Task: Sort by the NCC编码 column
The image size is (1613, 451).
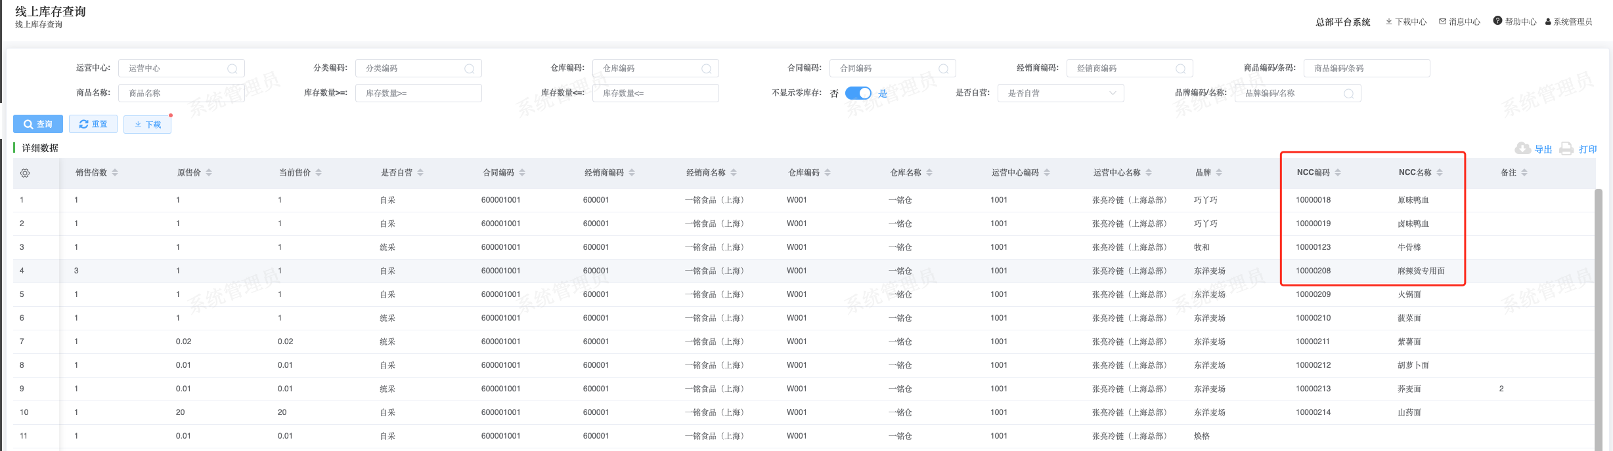Action: (1338, 172)
